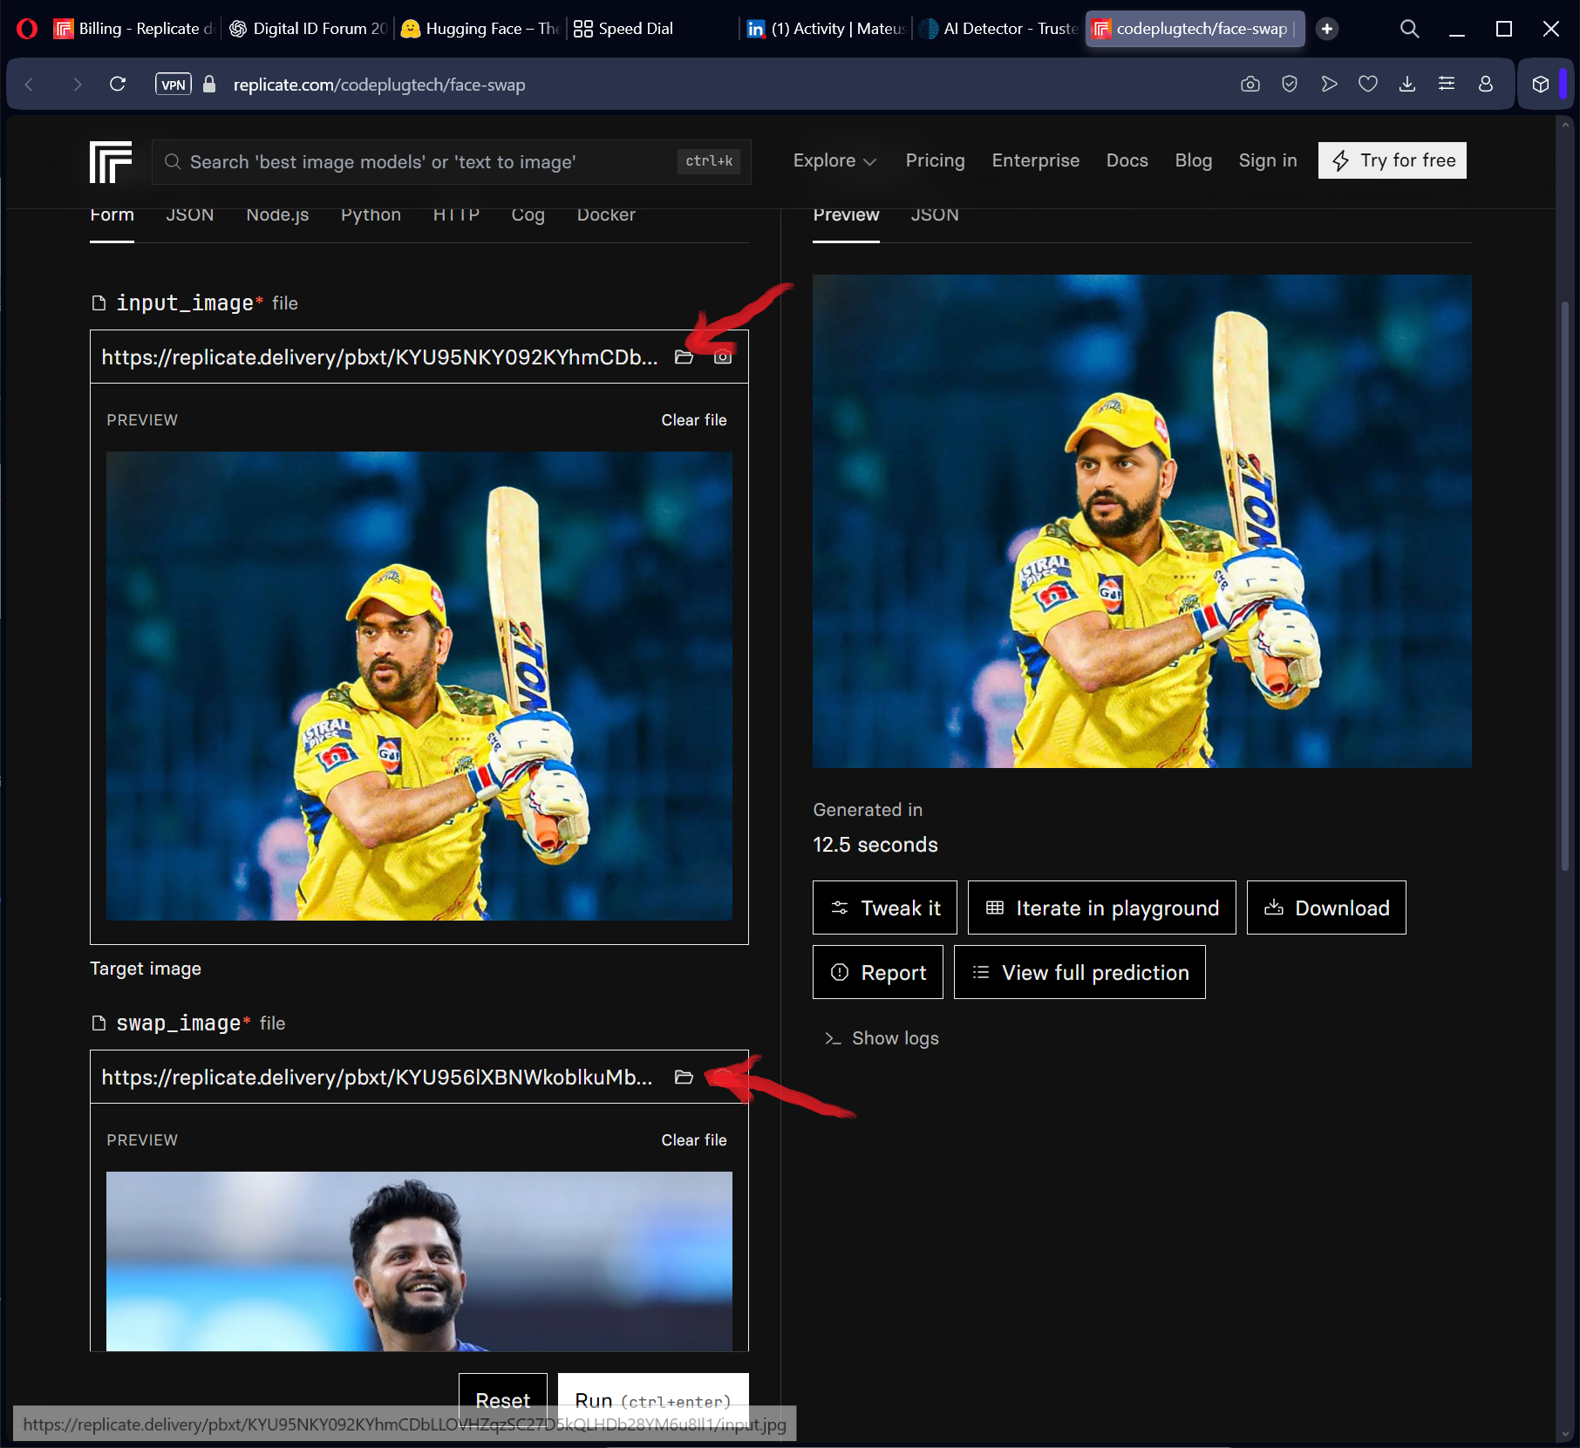Open file browser for swap_image field
The width and height of the screenshot is (1580, 1448).
[x=684, y=1078]
